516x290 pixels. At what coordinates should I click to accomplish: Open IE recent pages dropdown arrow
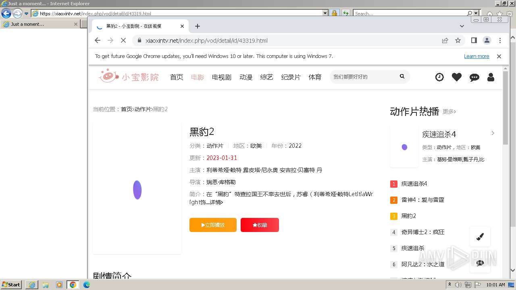tap(27, 13)
